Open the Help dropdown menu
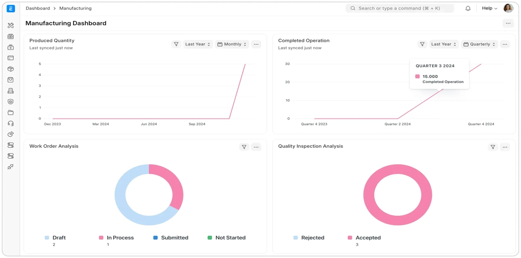The image size is (521, 258). (x=490, y=8)
